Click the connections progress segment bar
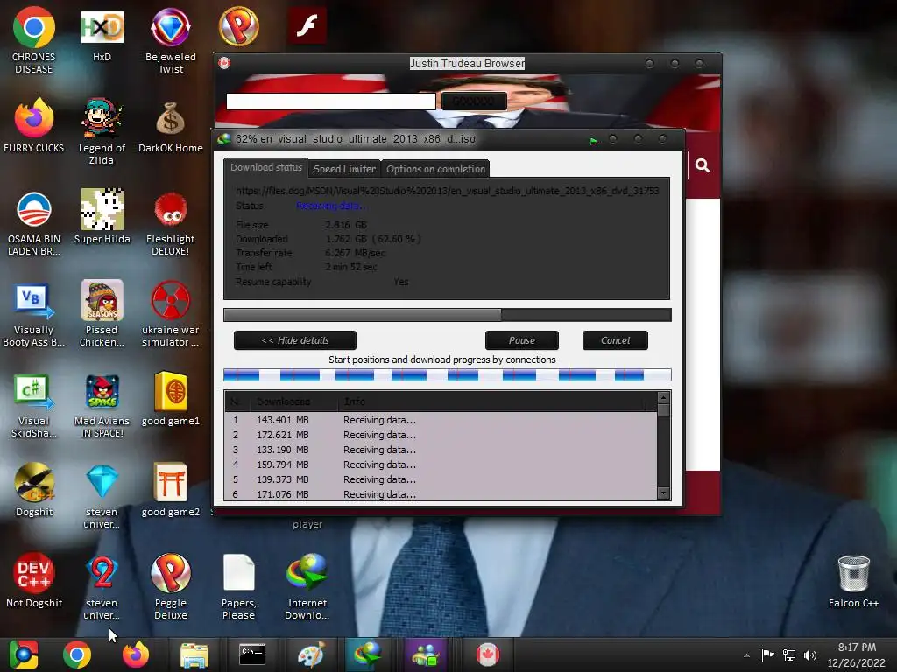 (x=448, y=374)
